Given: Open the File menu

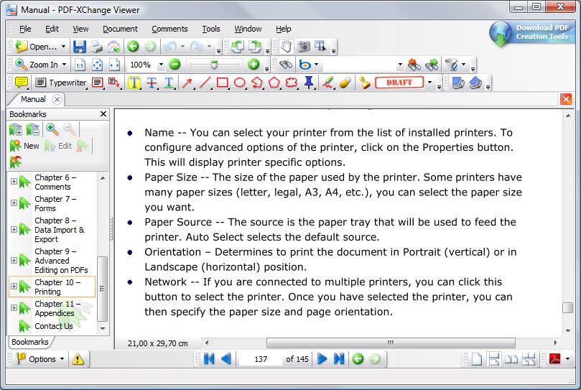Looking at the screenshot, I should tap(25, 29).
